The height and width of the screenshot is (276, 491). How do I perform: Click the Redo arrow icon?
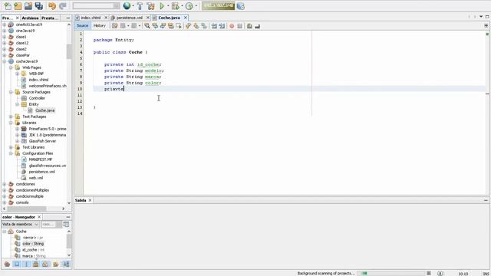click(x=63, y=6)
